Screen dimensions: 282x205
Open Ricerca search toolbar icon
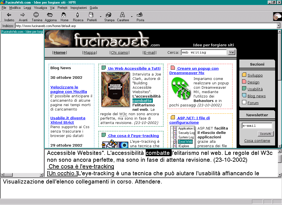click(78, 15)
